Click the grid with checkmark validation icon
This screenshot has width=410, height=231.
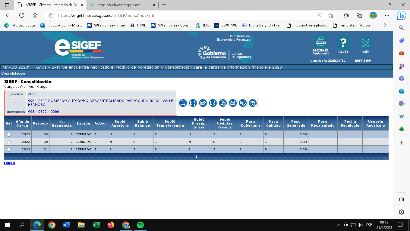click(x=203, y=103)
